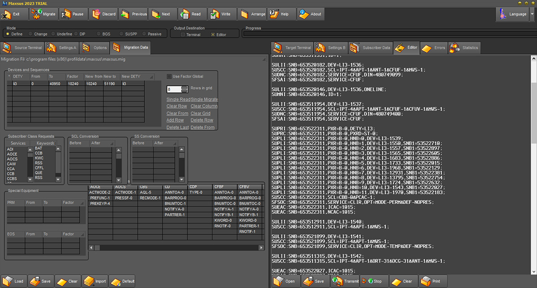Click the Discard hand icon
This screenshot has height=288, width=537.
click(x=96, y=14)
